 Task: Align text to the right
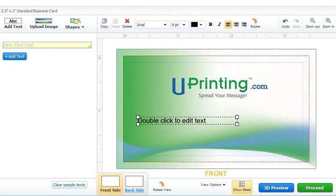[244, 24]
